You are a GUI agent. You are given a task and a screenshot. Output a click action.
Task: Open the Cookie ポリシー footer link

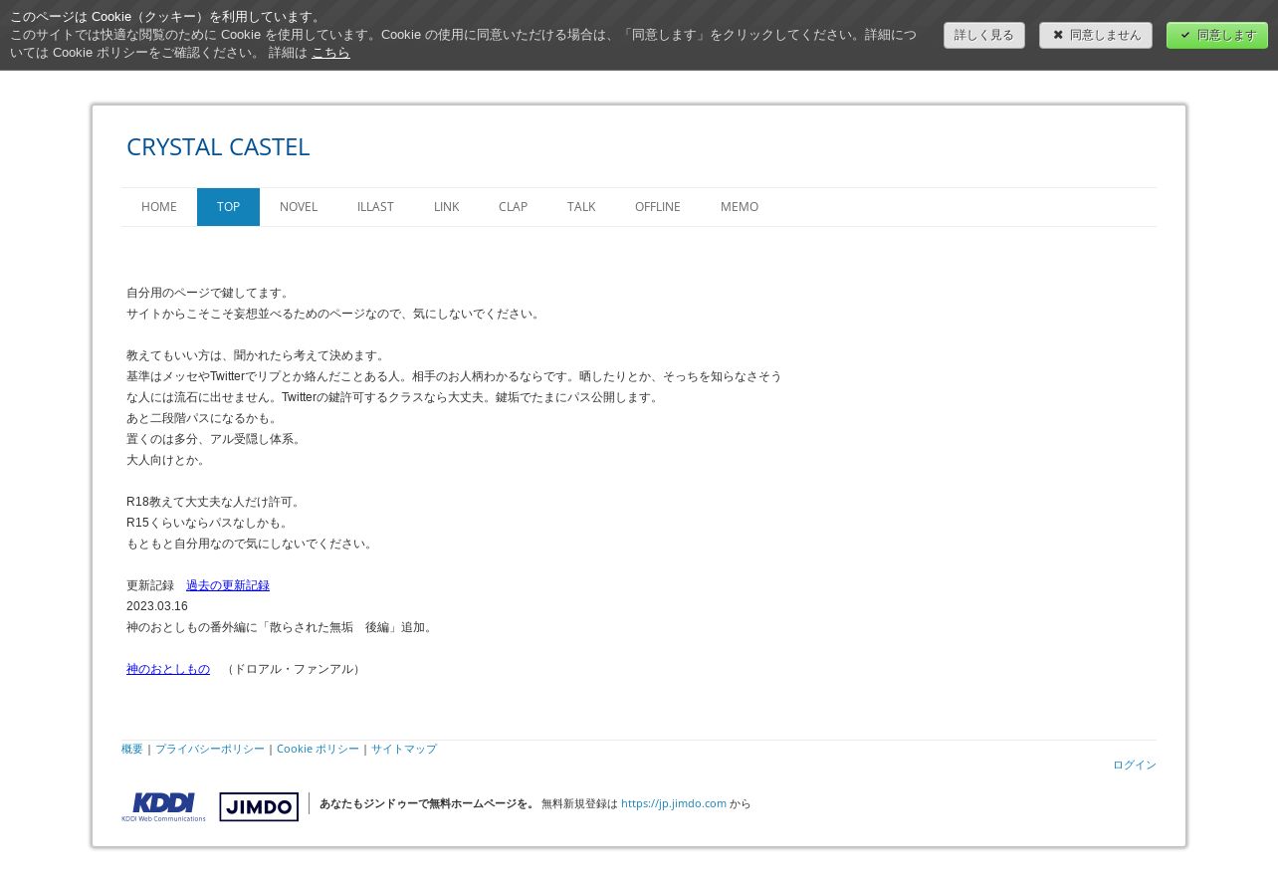tap(318, 749)
